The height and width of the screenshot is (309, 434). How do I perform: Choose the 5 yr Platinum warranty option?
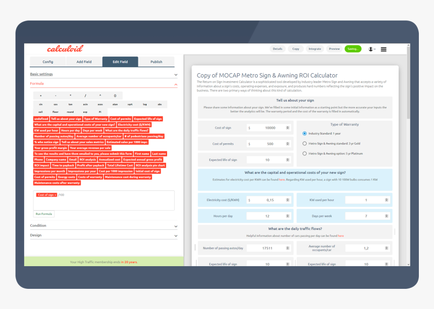[x=305, y=153]
